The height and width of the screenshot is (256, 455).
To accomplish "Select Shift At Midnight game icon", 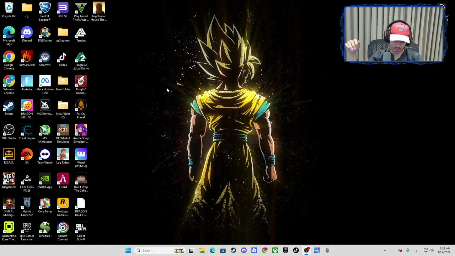I will point(9,207).
